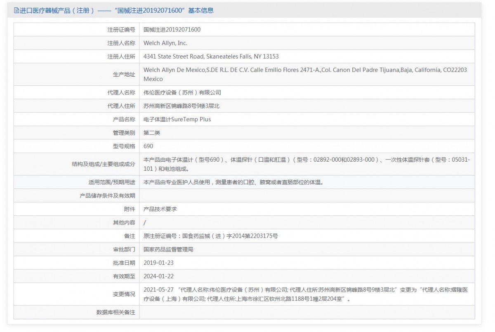Click the document icon in the page header

(16, 11)
